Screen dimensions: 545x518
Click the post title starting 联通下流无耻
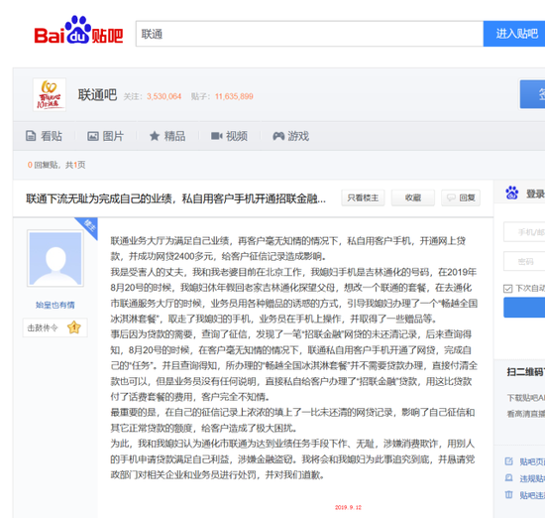coord(175,198)
